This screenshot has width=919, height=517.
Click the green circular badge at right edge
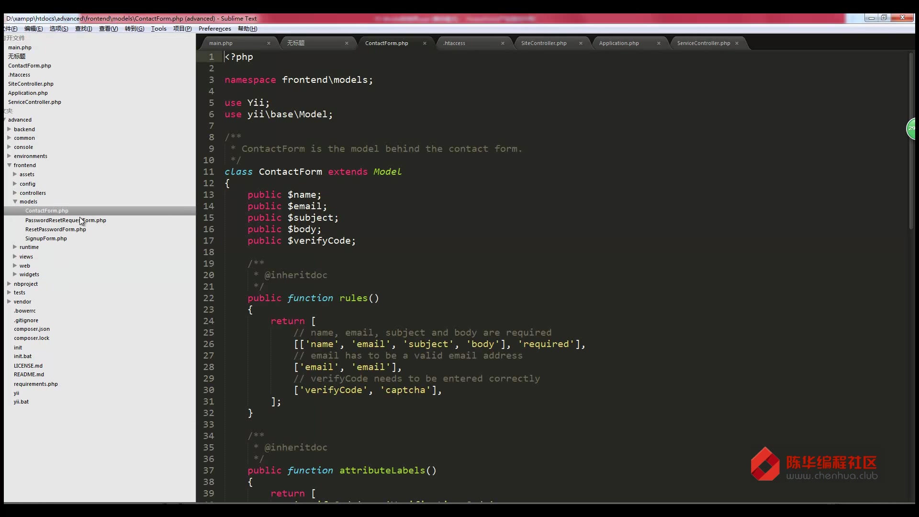(912, 128)
